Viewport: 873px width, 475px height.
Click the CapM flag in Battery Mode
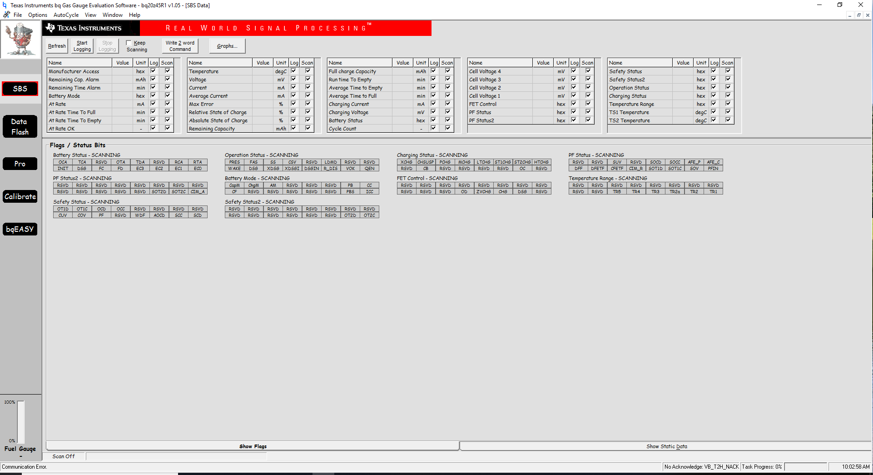pos(234,185)
